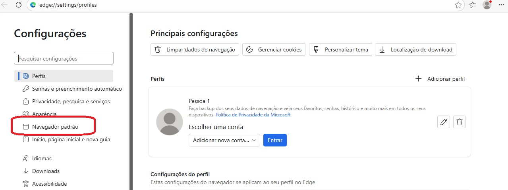Click Limpar dados de navegação button
508x190 pixels.
coord(195,49)
